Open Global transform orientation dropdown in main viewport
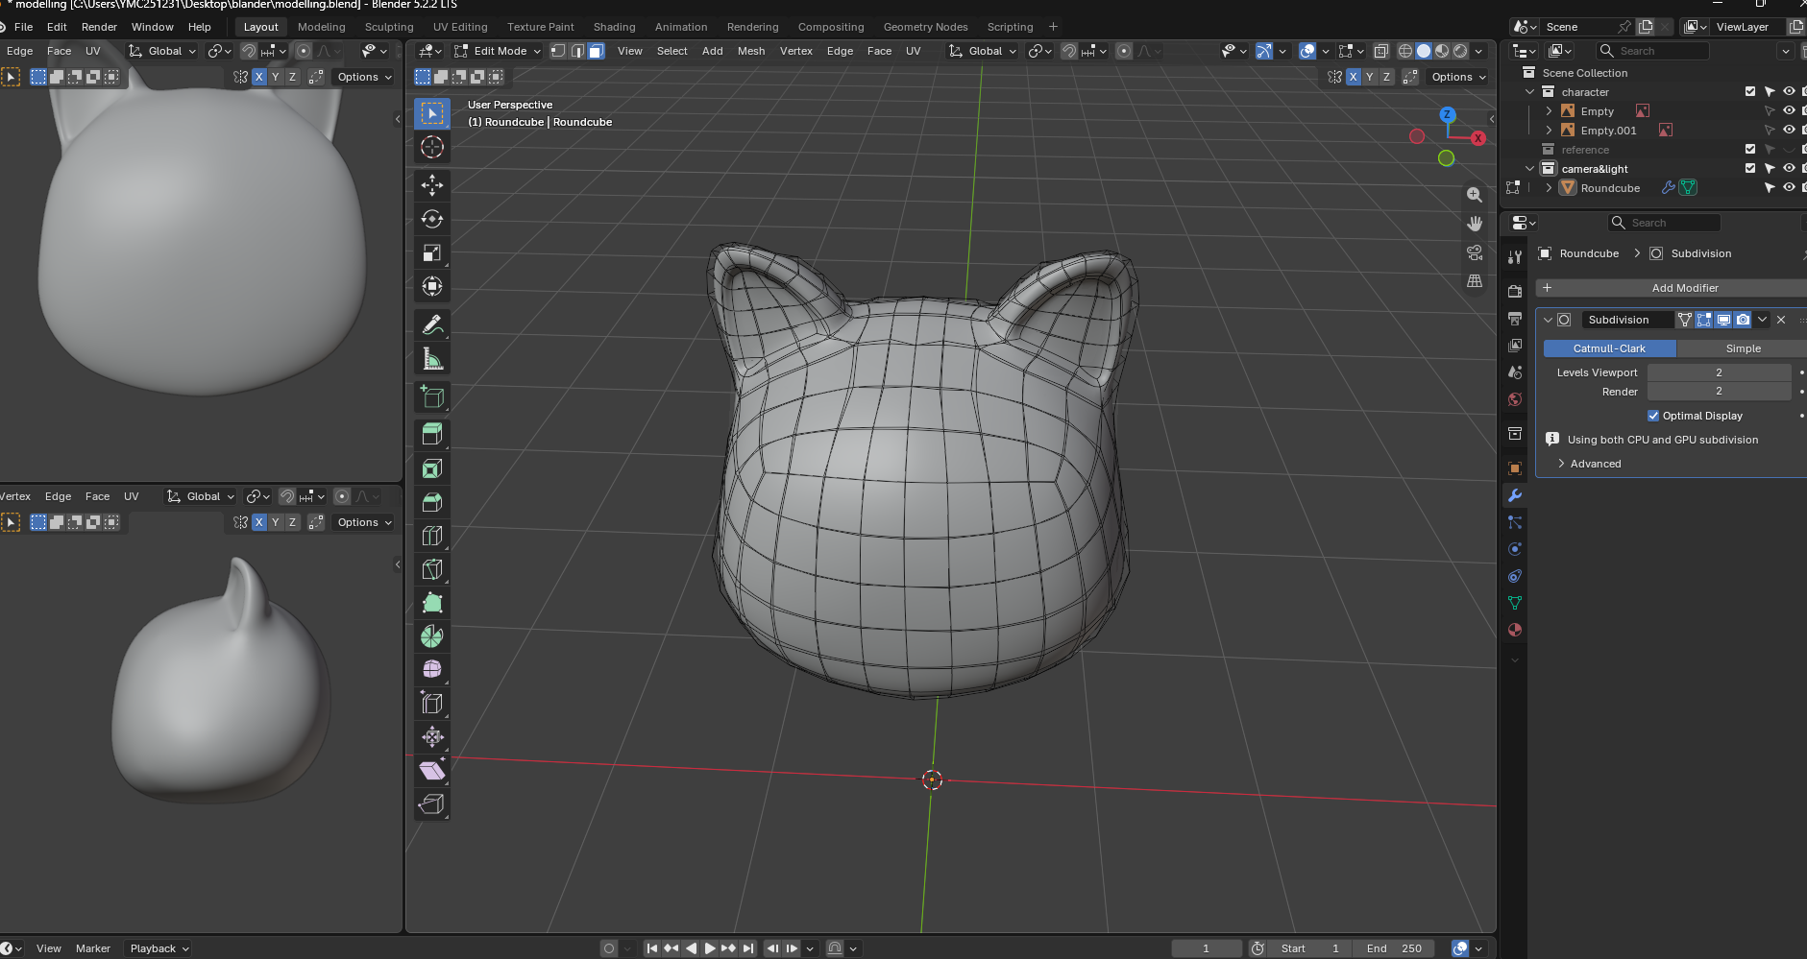The height and width of the screenshot is (959, 1807). [x=983, y=51]
